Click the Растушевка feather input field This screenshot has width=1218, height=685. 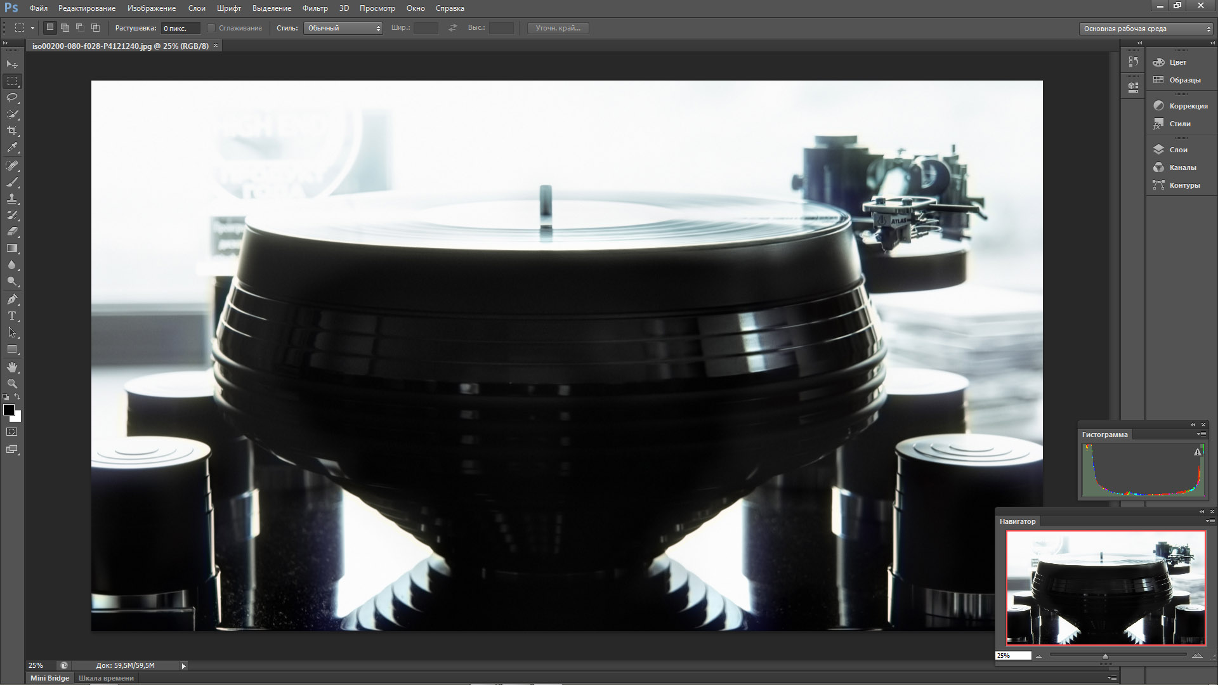[180, 29]
